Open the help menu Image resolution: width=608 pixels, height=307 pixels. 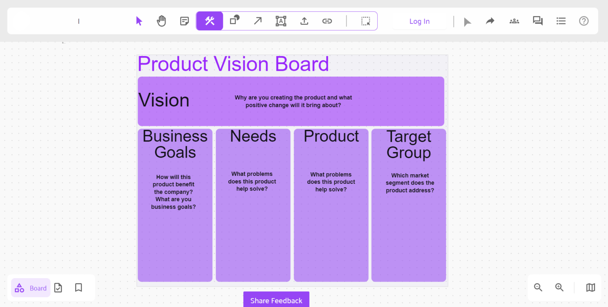[x=584, y=21]
